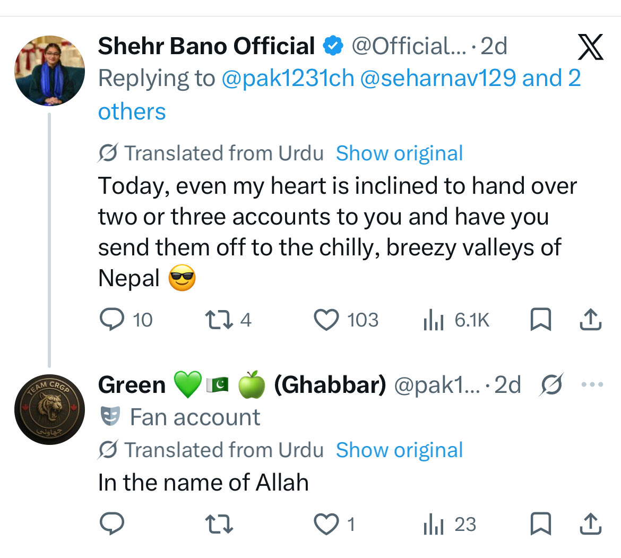Open Shehr Bano Official's profile picture
The height and width of the screenshot is (558, 621).
(49, 71)
